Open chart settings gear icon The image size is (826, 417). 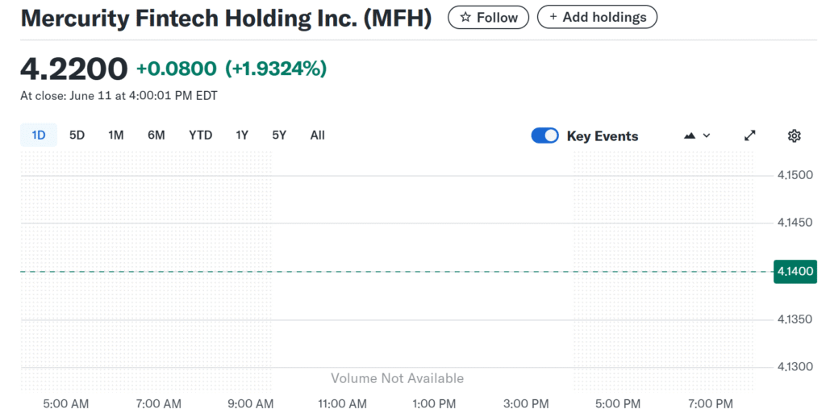pyautogui.click(x=794, y=136)
